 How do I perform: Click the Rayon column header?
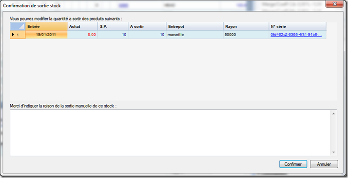click(x=246, y=26)
